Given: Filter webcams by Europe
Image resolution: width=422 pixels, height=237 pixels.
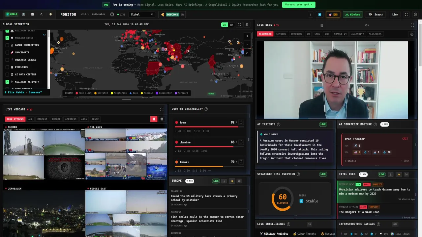Looking at the screenshot, I should (x=56, y=119).
